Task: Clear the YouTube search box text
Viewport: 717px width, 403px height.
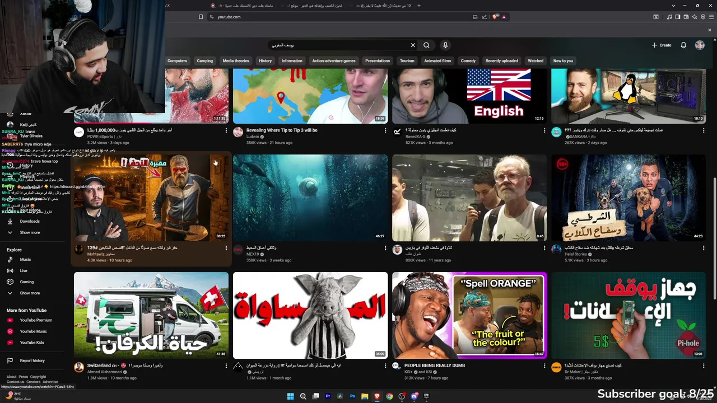Action: (413, 45)
